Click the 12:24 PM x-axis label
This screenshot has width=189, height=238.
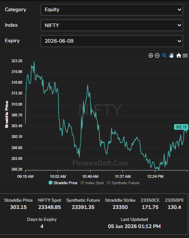155,177
